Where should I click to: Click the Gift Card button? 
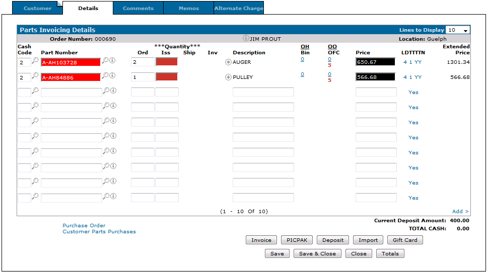(405, 240)
